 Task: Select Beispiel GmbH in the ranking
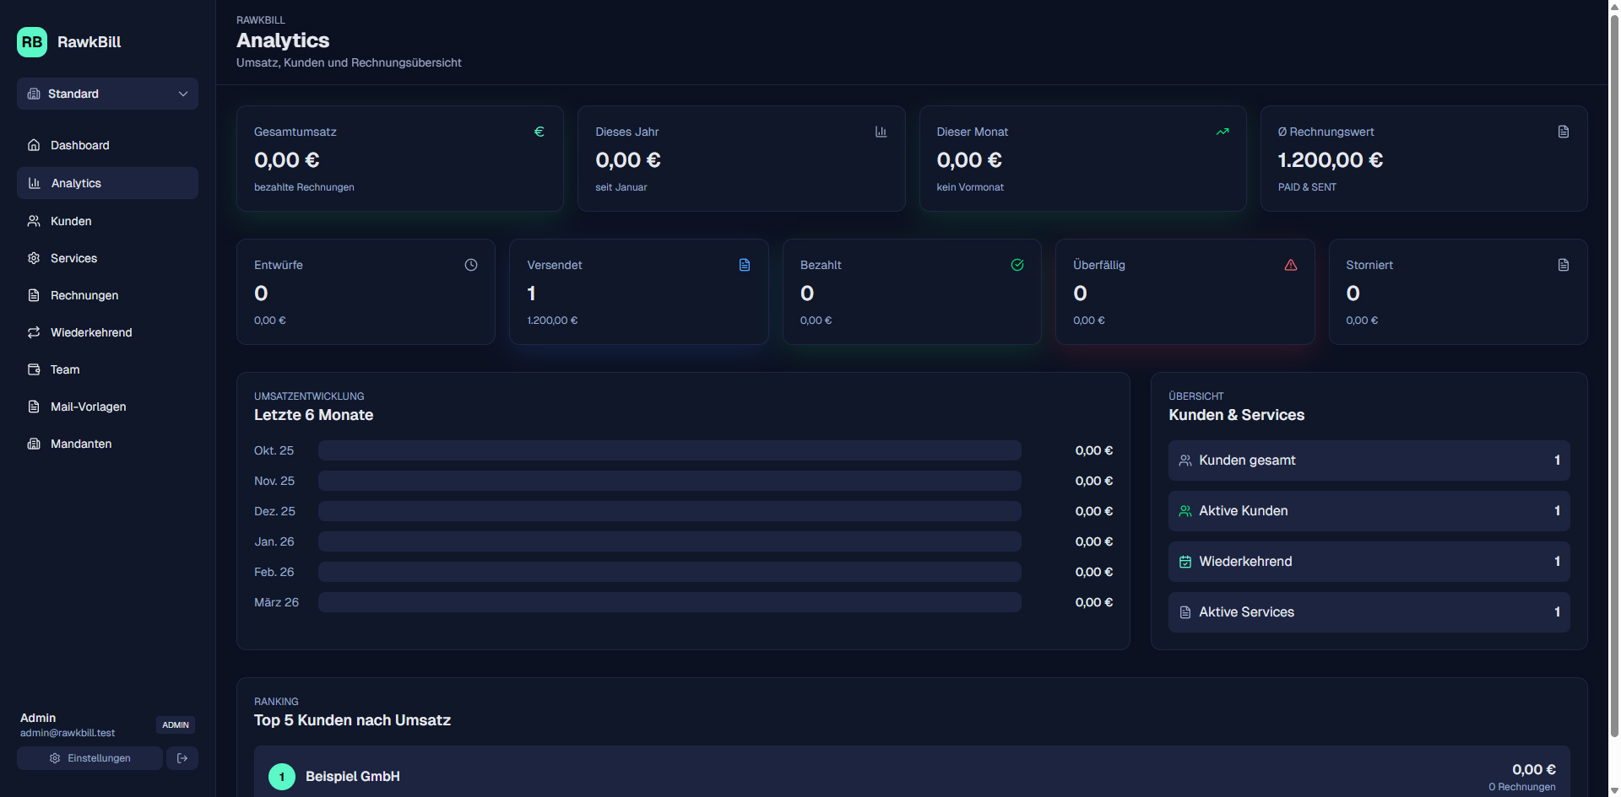[353, 776]
